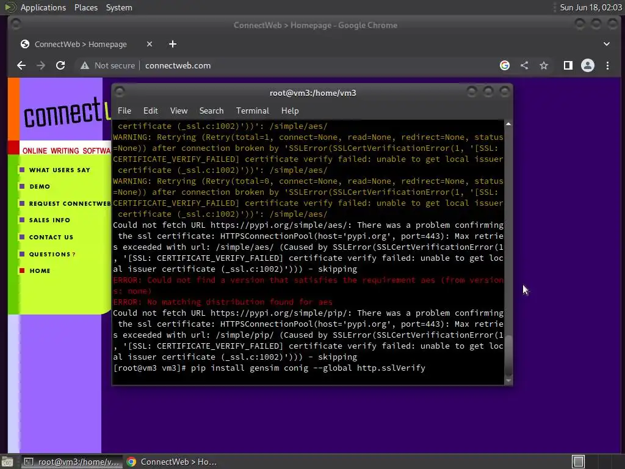Click Chrome forward navigation arrow
The image size is (625, 469).
[x=41, y=65]
